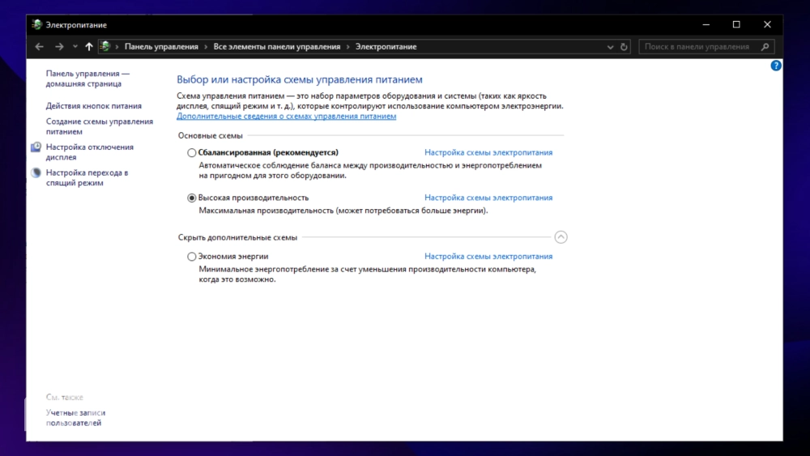Go to Панель управления breadcrumb
The width and height of the screenshot is (810, 456).
pyautogui.click(x=161, y=46)
